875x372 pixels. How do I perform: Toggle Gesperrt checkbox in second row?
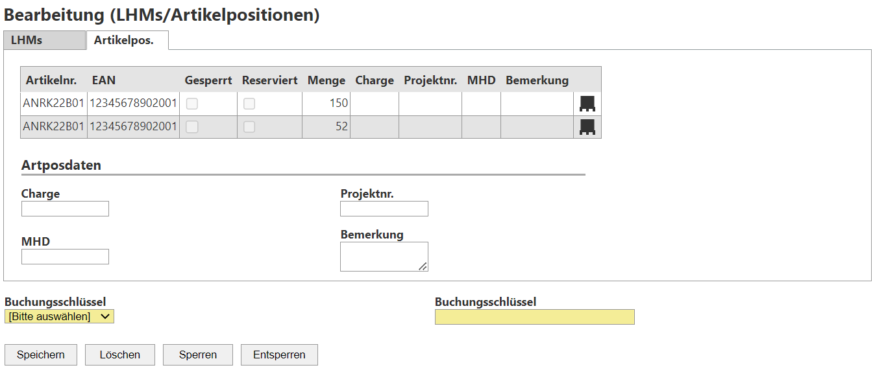pos(192,127)
